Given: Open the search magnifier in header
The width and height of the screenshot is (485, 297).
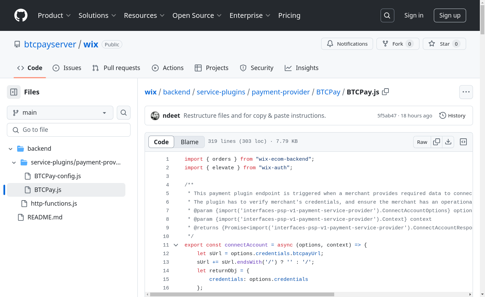Looking at the screenshot, I should [x=387, y=15].
